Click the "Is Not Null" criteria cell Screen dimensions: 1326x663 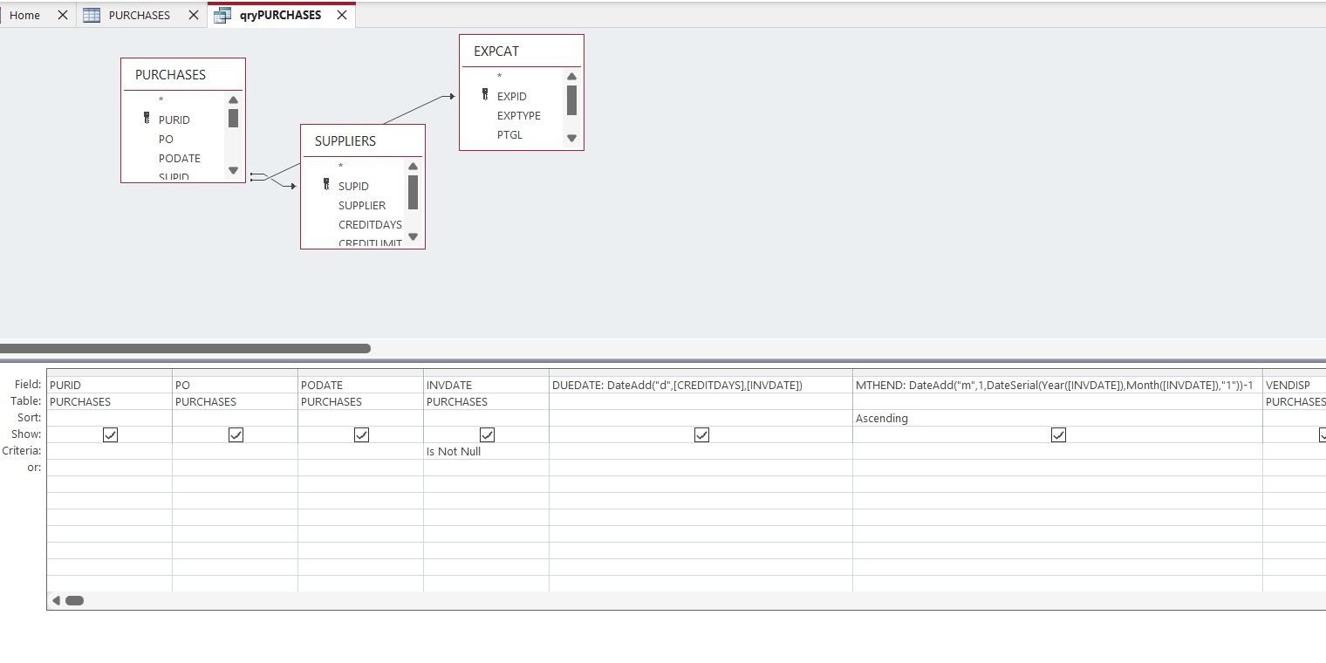coord(487,451)
